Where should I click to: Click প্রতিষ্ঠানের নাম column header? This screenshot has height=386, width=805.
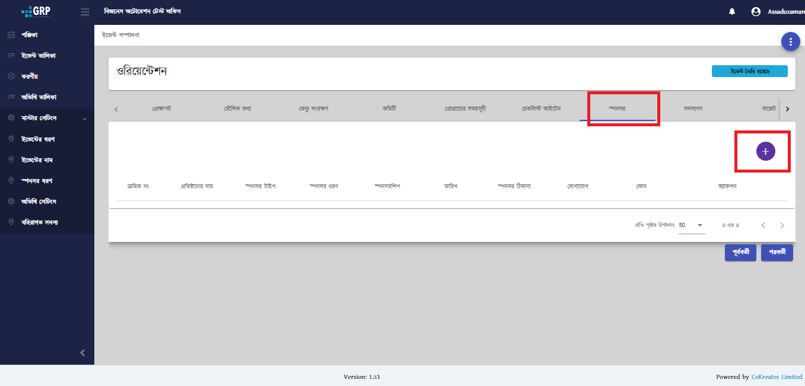pos(197,186)
